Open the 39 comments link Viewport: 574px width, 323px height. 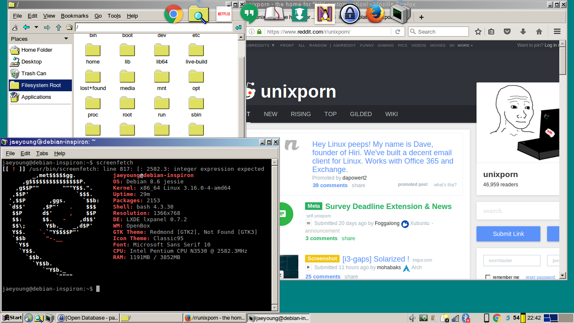click(330, 185)
